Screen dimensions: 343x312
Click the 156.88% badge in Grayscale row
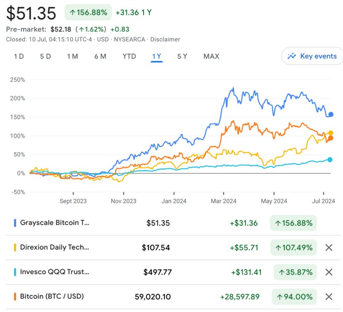click(x=293, y=223)
